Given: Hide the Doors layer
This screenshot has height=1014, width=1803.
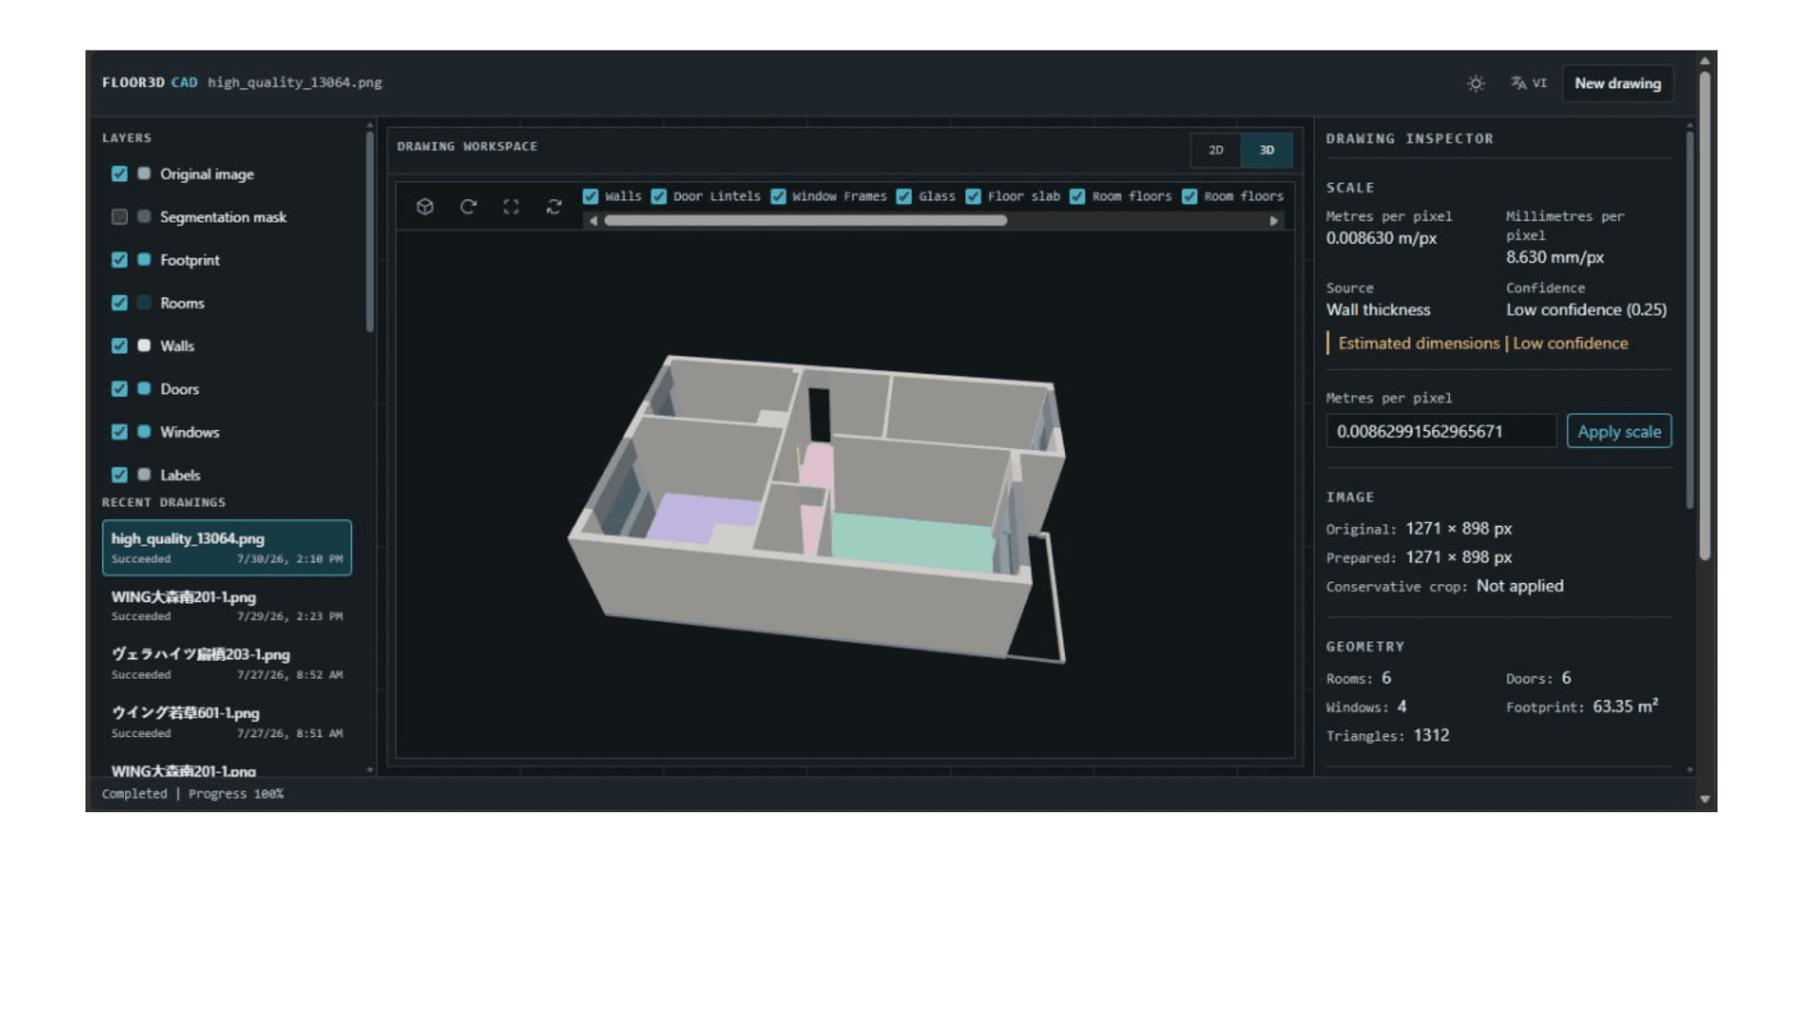Looking at the screenshot, I should (x=119, y=389).
